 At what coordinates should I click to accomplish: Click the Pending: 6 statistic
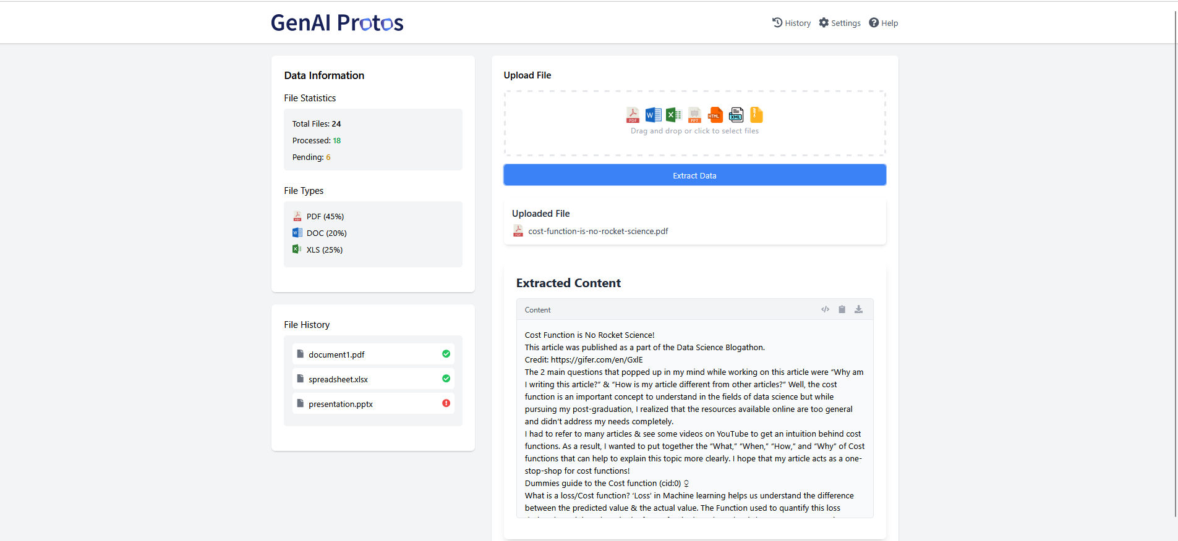click(x=312, y=157)
